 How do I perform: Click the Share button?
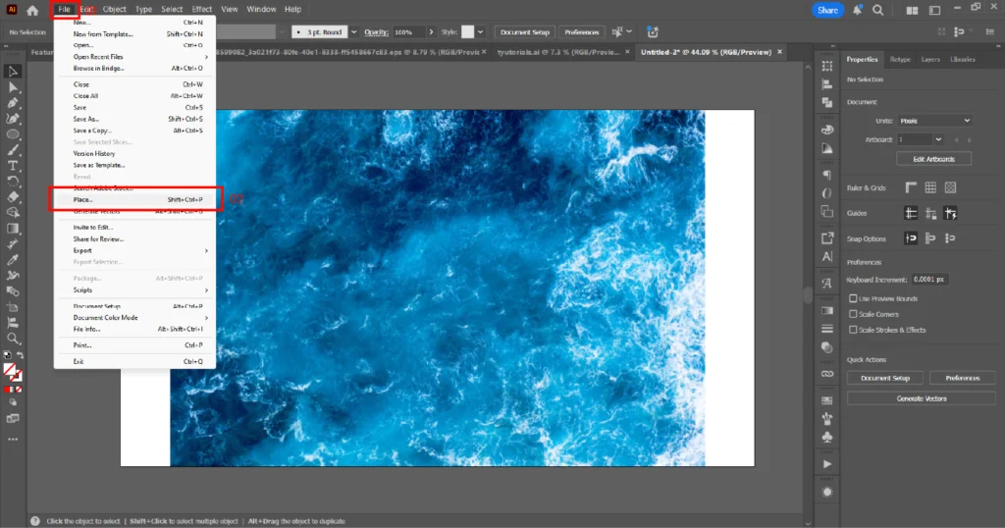tap(827, 10)
